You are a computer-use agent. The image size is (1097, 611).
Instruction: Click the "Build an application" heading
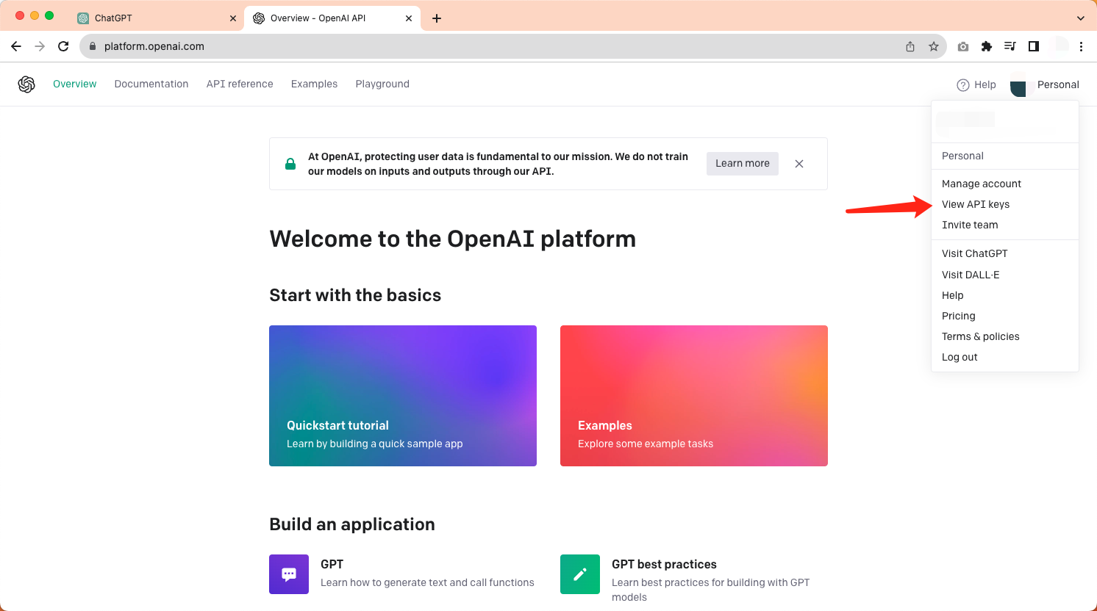tap(352, 524)
